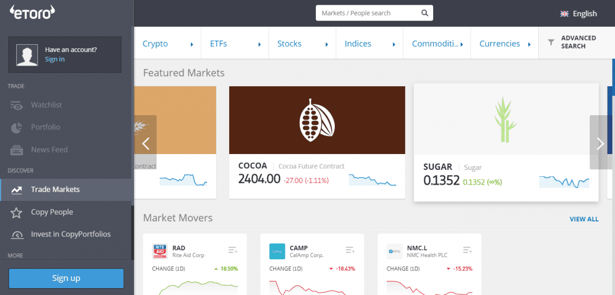Open the English language selector

(x=579, y=14)
